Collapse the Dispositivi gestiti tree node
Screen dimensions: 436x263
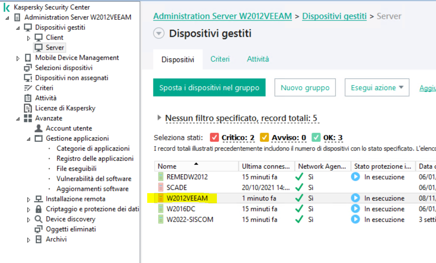tap(18, 28)
